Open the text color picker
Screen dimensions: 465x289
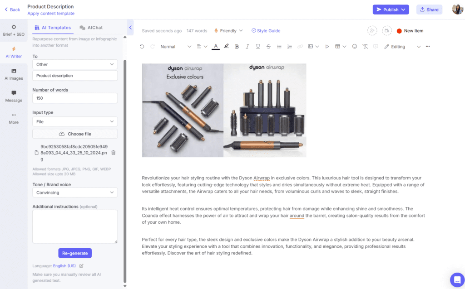click(215, 46)
